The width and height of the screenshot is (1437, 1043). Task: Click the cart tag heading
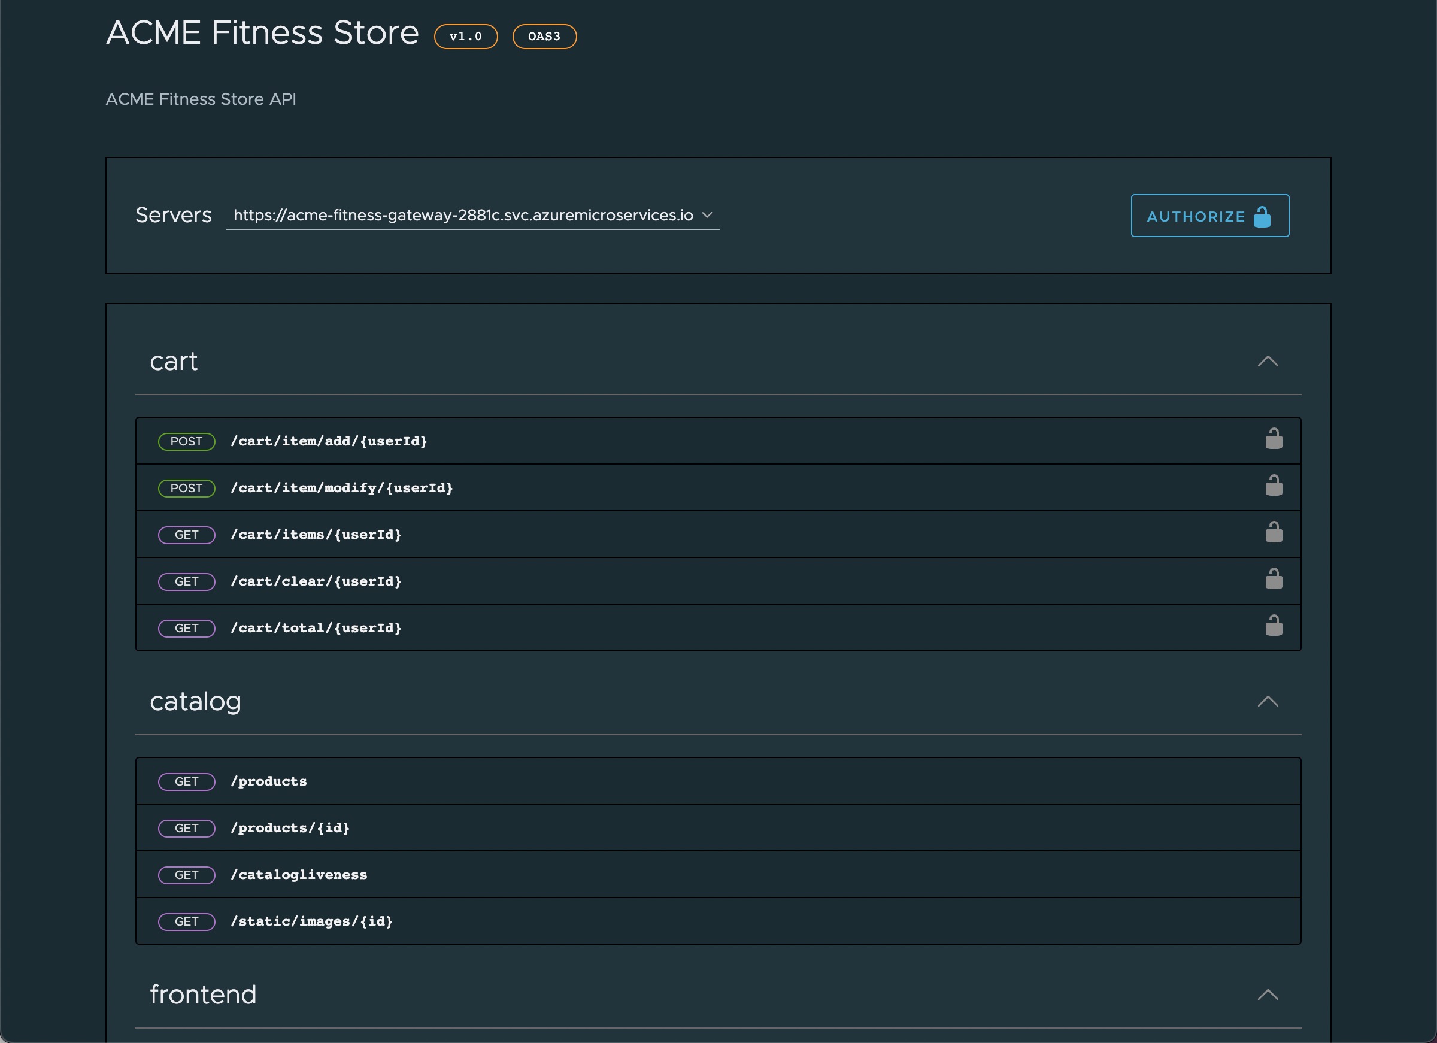click(174, 361)
